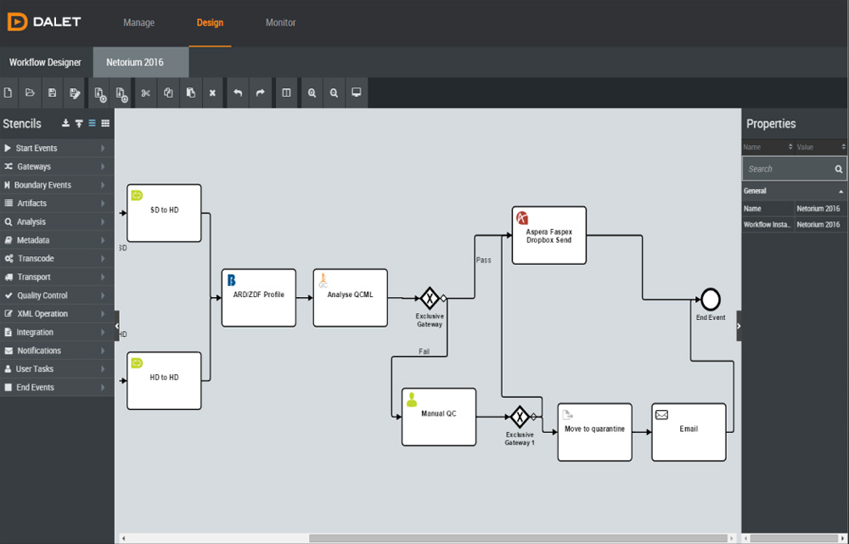Viewport: 849px width, 544px height.
Task: Expand the Quality Control stencil group
Action: click(x=57, y=295)
